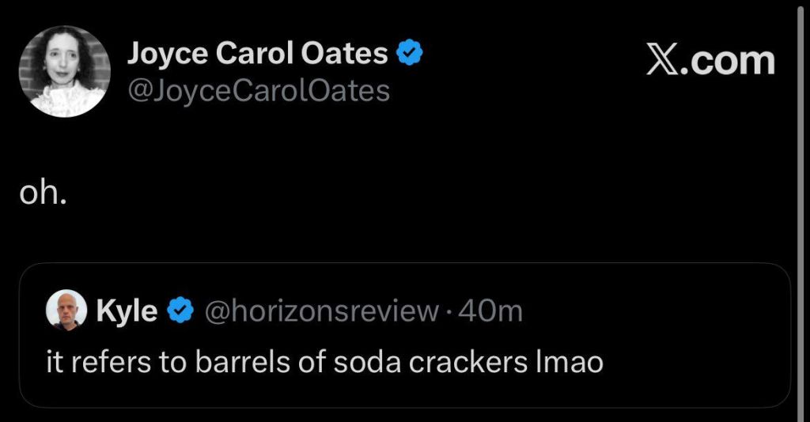810x422 pixels.
Task: Click Joyce Carol Oates' profile photo
Action: point(65,71)
